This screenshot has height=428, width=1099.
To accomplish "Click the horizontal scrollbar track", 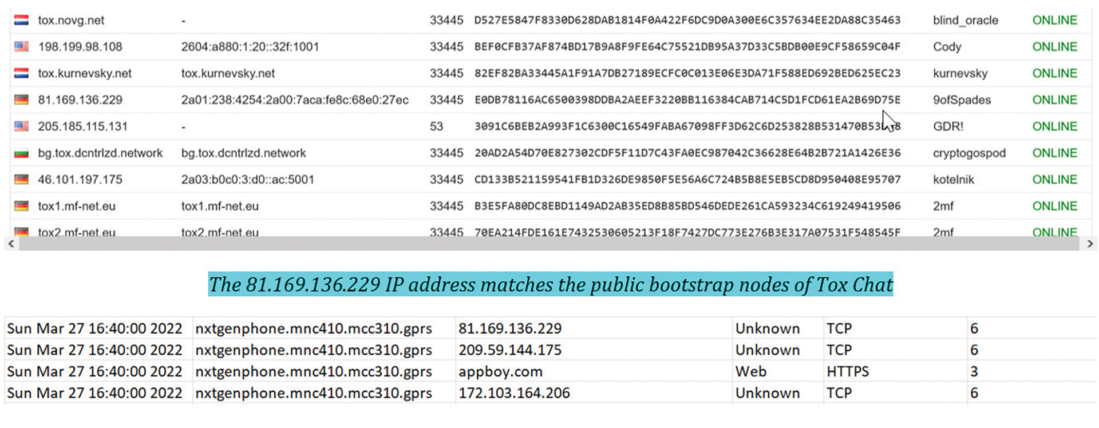I will coord(549,244).
